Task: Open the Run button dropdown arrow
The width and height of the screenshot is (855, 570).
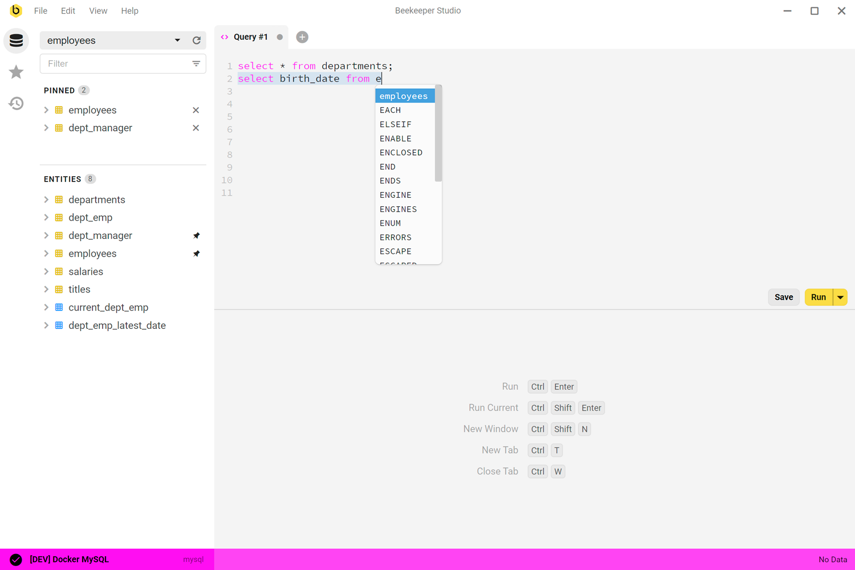Action: coord(841,297)
